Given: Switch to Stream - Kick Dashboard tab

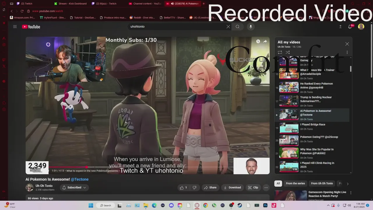Looking at the screenshot, I should 70,3.
